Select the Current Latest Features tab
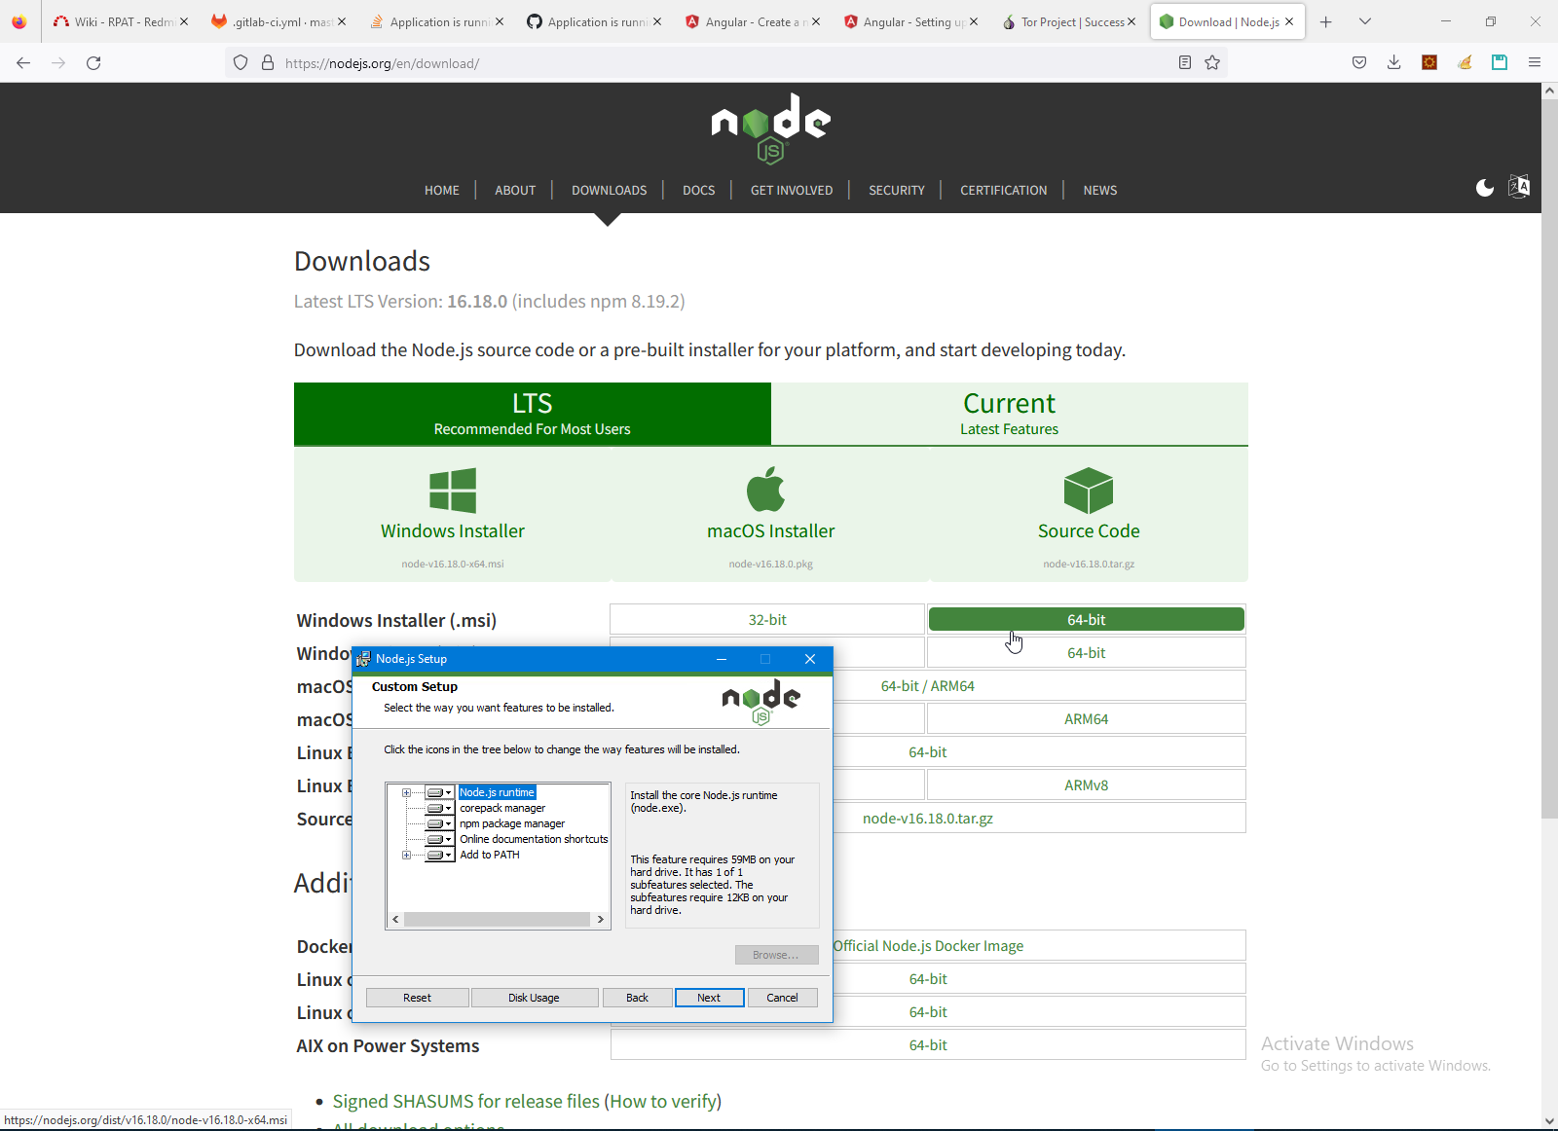 coord(1010,414)
